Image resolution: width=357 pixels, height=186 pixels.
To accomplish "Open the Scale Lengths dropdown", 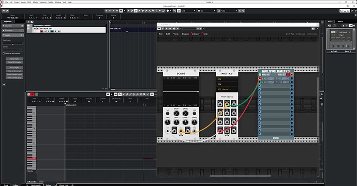I will pos(13,43).
